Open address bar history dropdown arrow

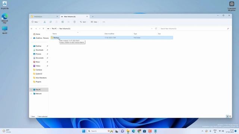(x=152, y=29)
